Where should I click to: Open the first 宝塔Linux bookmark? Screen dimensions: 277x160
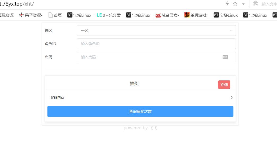79,15
